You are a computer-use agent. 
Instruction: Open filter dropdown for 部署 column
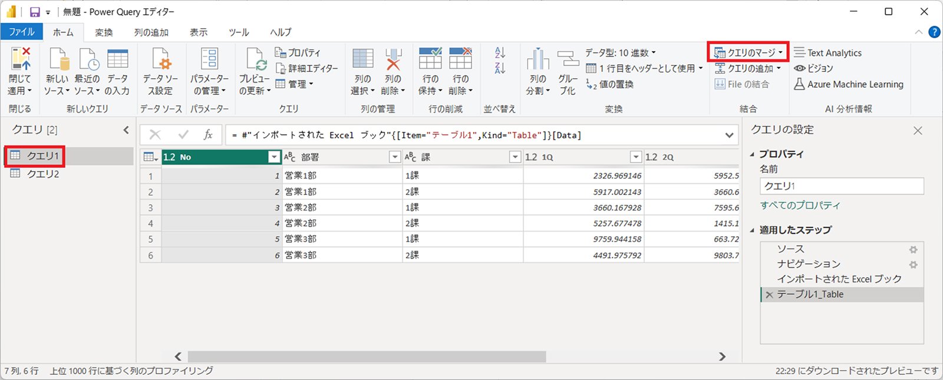tap(395, 157)
